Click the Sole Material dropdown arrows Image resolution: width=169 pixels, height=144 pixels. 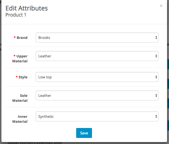pyautogui.click(x=156, y=95)
